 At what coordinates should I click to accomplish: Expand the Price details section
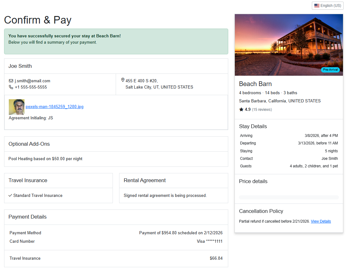point(253,181)
